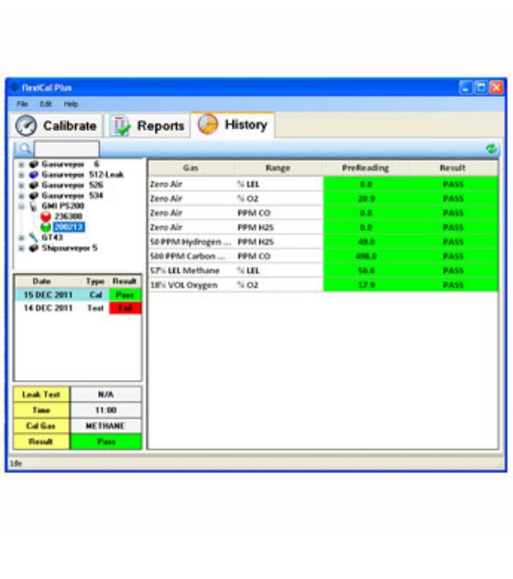Click the blue Gasurveyor 512-Leak icon
This screenshot has width=513, height=579.
pos(34,175)
